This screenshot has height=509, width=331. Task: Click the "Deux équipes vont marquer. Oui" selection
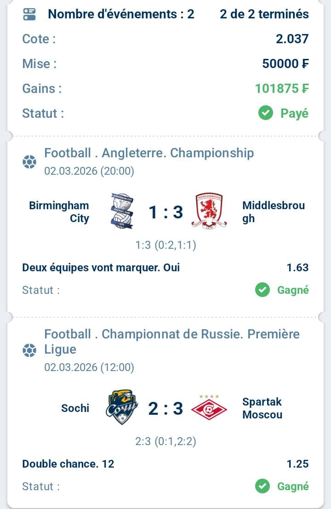101,268
